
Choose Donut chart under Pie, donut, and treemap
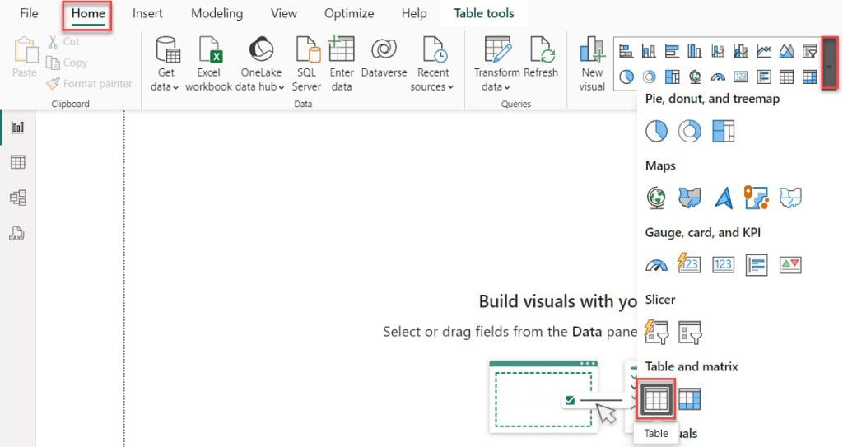pos(690,131)
